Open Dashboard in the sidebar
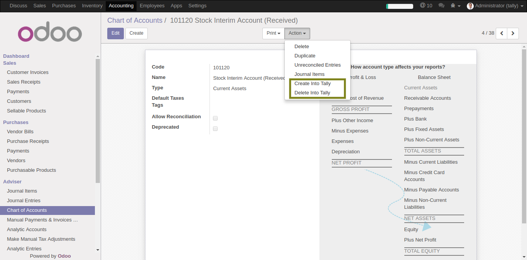 (16, 56)
